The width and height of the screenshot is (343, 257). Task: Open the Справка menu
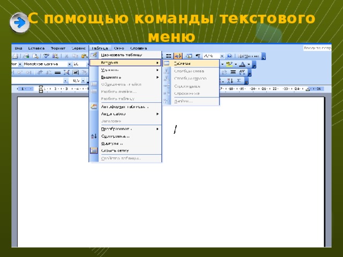[138, 48]
